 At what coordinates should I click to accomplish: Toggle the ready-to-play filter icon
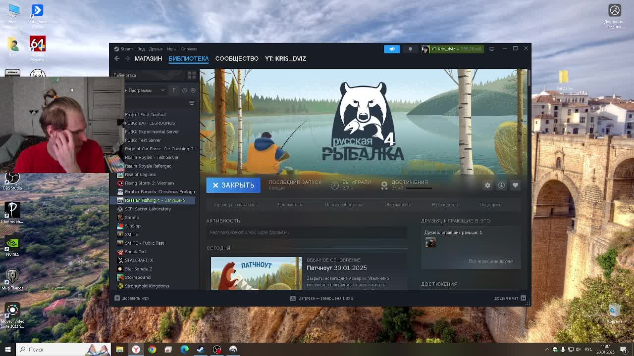tap(193, 90)
